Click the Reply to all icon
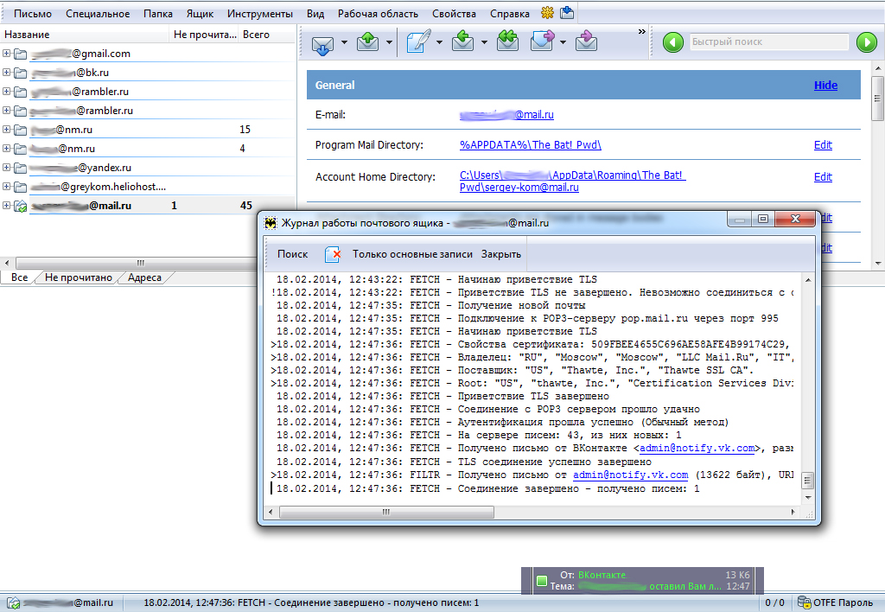 507,42
